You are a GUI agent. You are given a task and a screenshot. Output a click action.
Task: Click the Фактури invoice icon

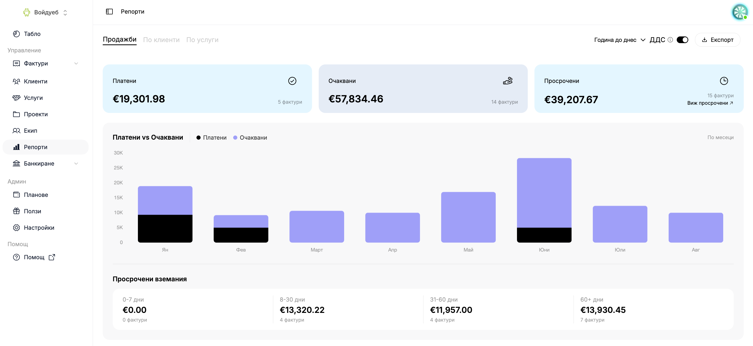(16, 63)
